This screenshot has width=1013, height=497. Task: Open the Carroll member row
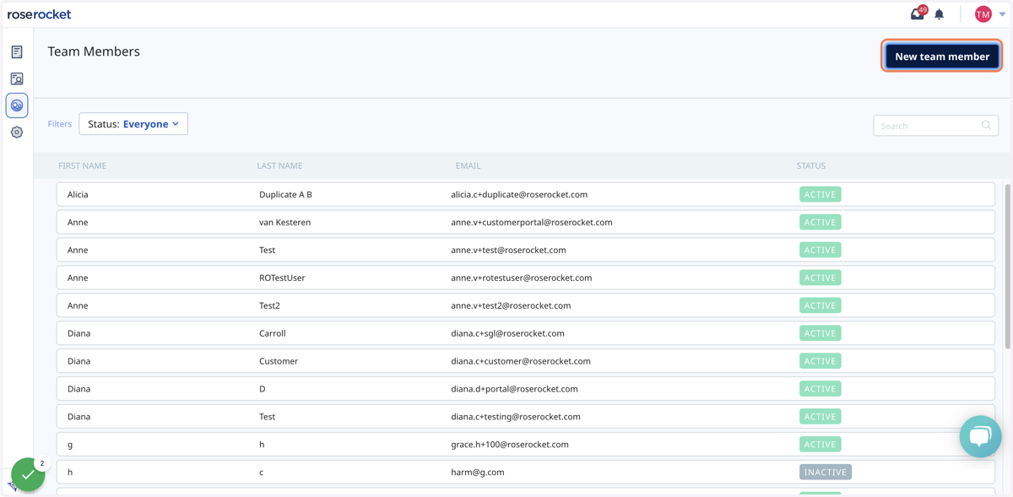click(526, 333)
